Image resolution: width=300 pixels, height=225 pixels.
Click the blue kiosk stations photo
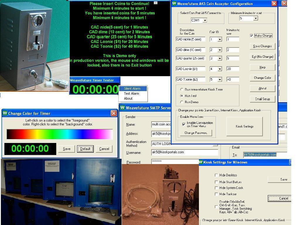pyautogui.click(x=61, y=192)
